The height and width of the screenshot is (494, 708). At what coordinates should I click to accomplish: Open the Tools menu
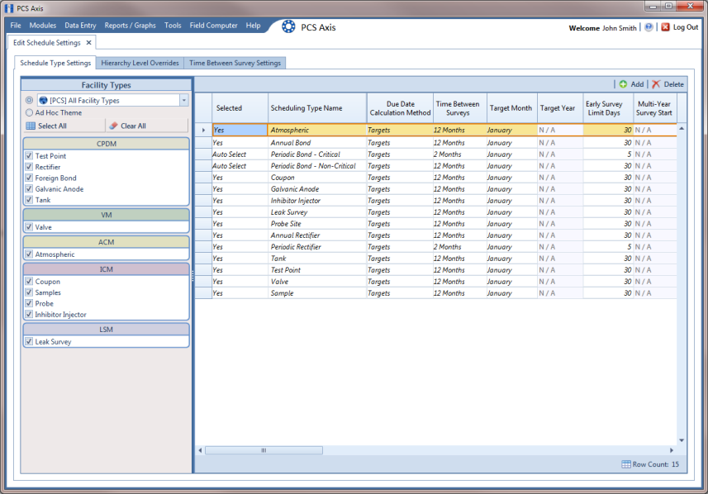[x=173, y=26]
